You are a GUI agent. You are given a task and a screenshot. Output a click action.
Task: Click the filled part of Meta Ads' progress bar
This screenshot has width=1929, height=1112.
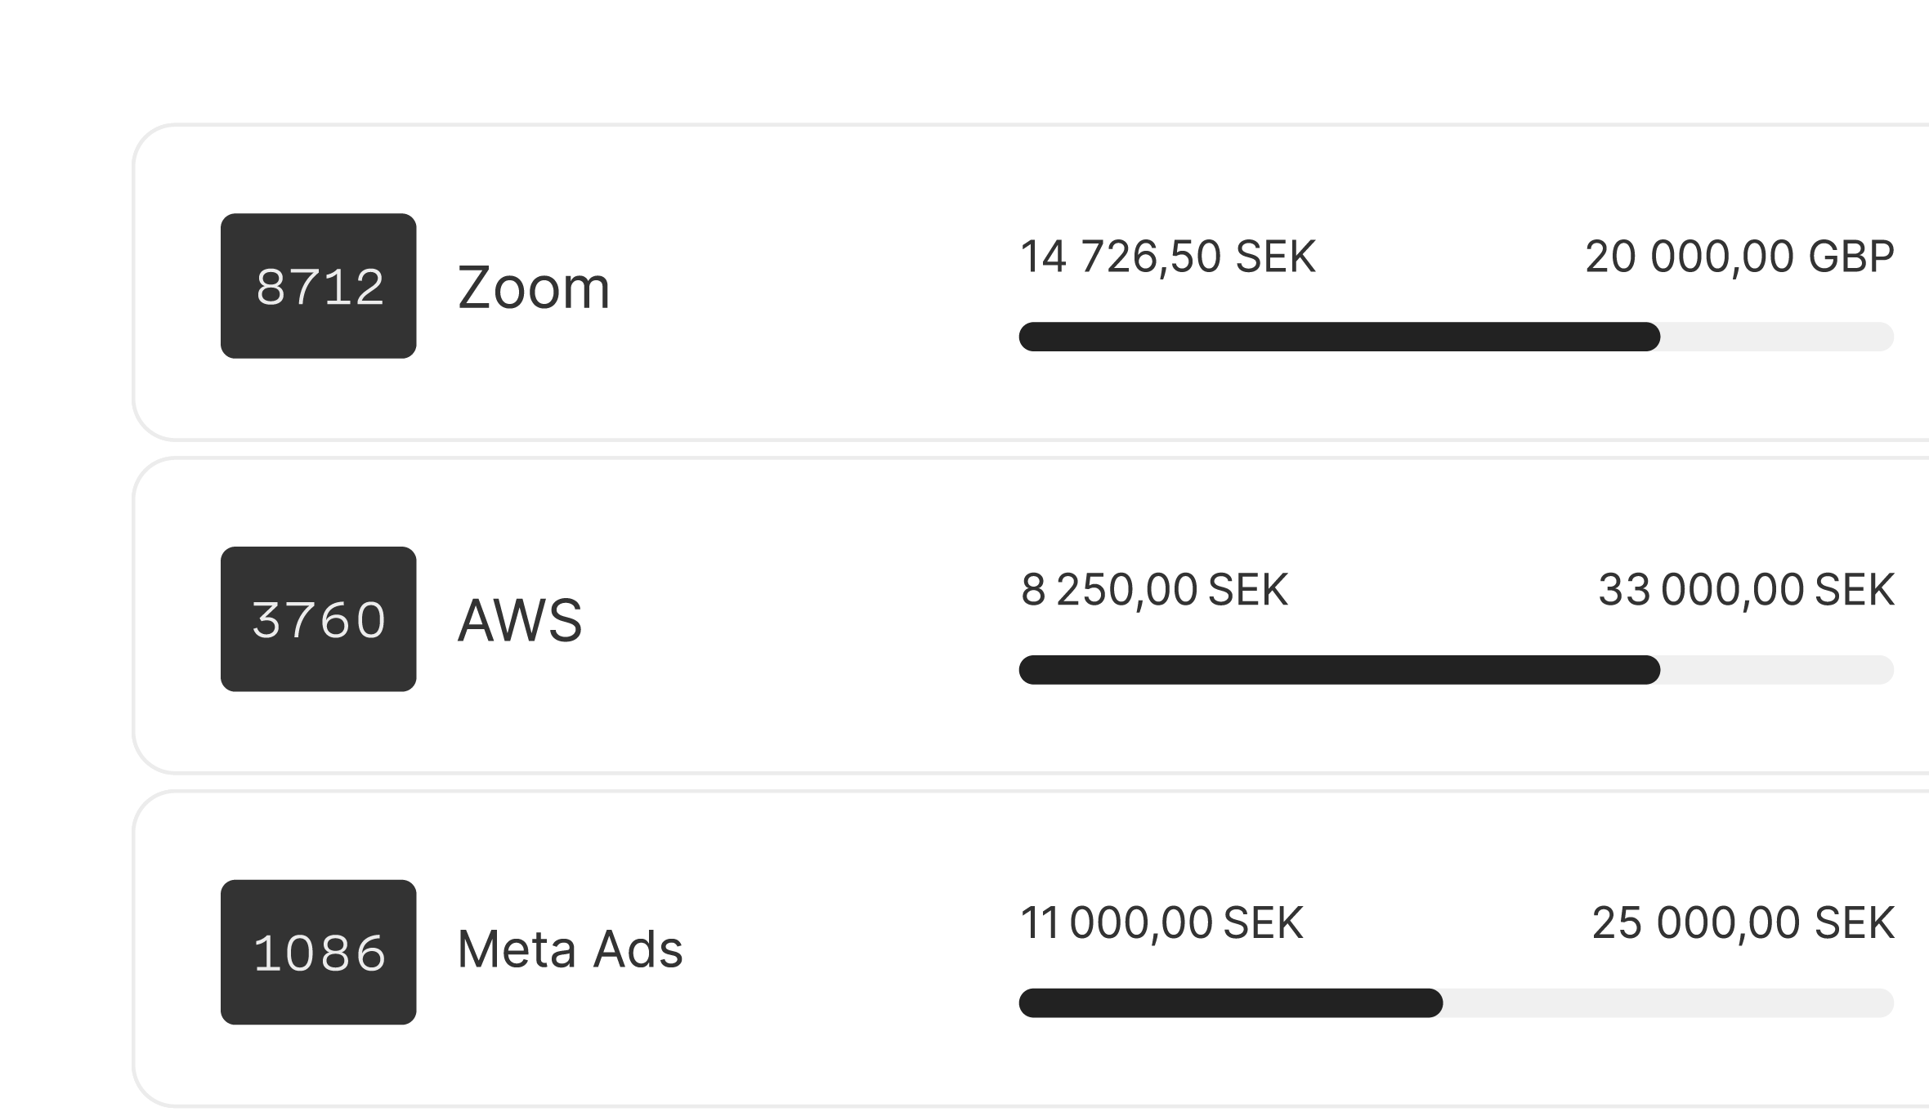tap(1230, 1003)
